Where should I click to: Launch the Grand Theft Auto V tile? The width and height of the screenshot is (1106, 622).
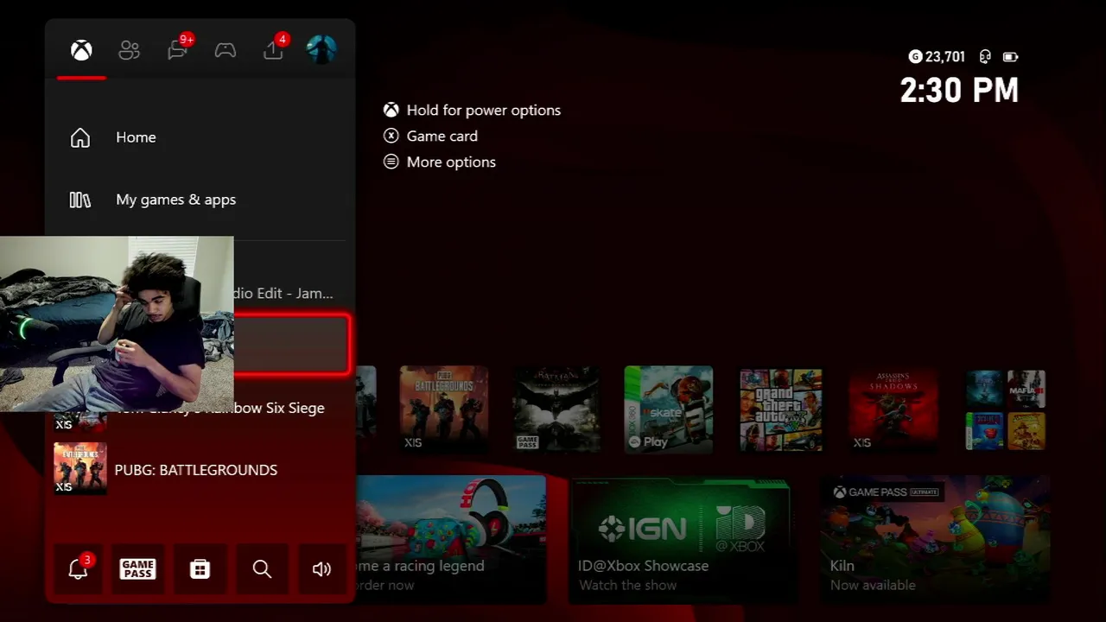pyautogui.click(x=781, y=409)
